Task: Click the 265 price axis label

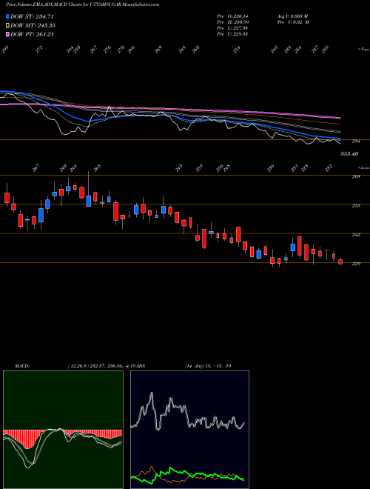Action: coord(356,177)
